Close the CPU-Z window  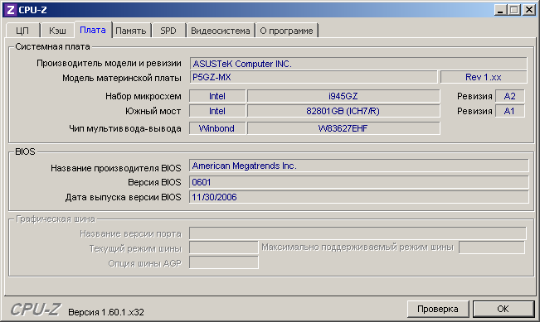[528, 10]
